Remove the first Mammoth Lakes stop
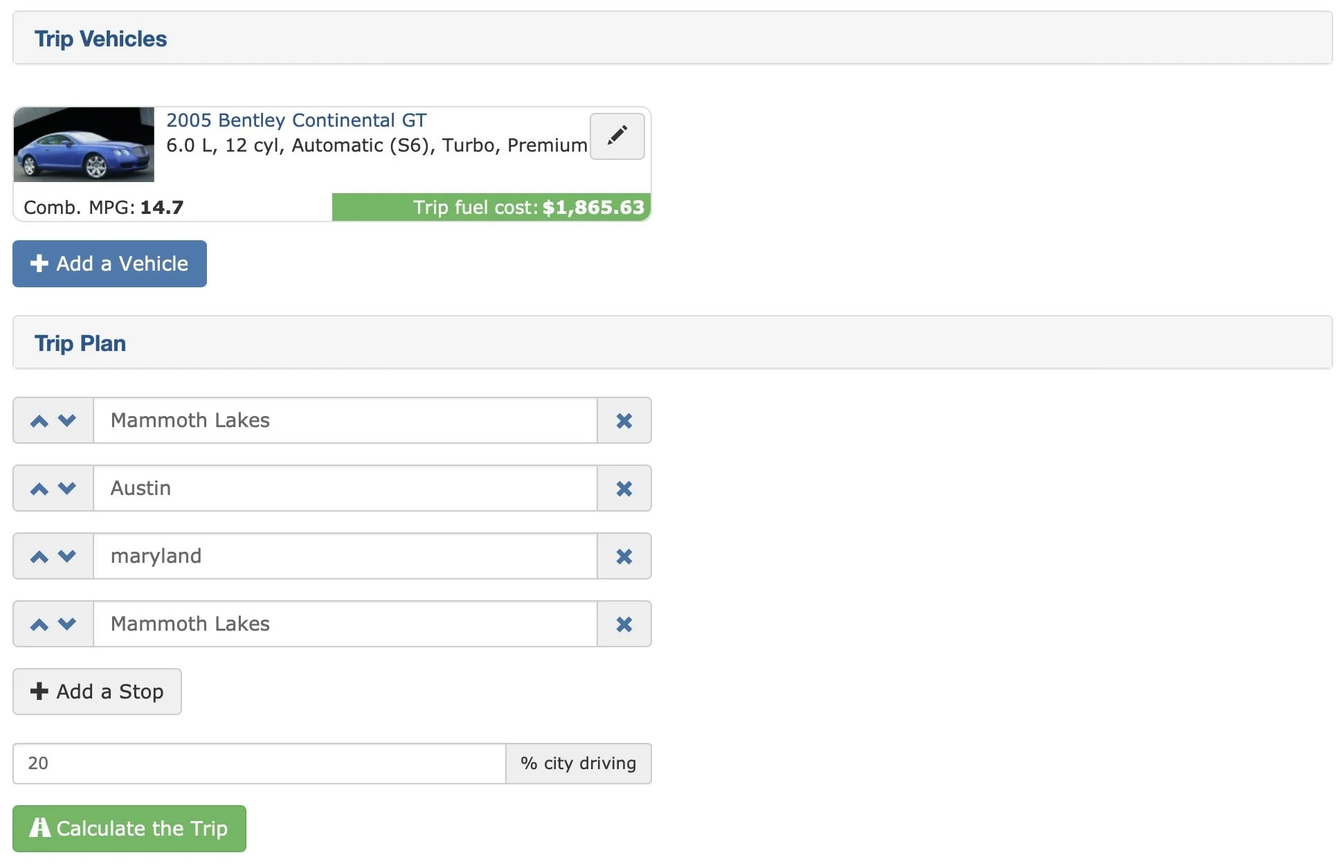The image size is (1340, 864). 624,420
